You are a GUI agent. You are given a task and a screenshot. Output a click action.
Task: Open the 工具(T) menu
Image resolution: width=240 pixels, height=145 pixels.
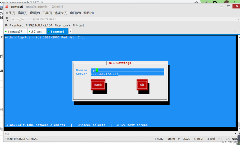[47, 13]
